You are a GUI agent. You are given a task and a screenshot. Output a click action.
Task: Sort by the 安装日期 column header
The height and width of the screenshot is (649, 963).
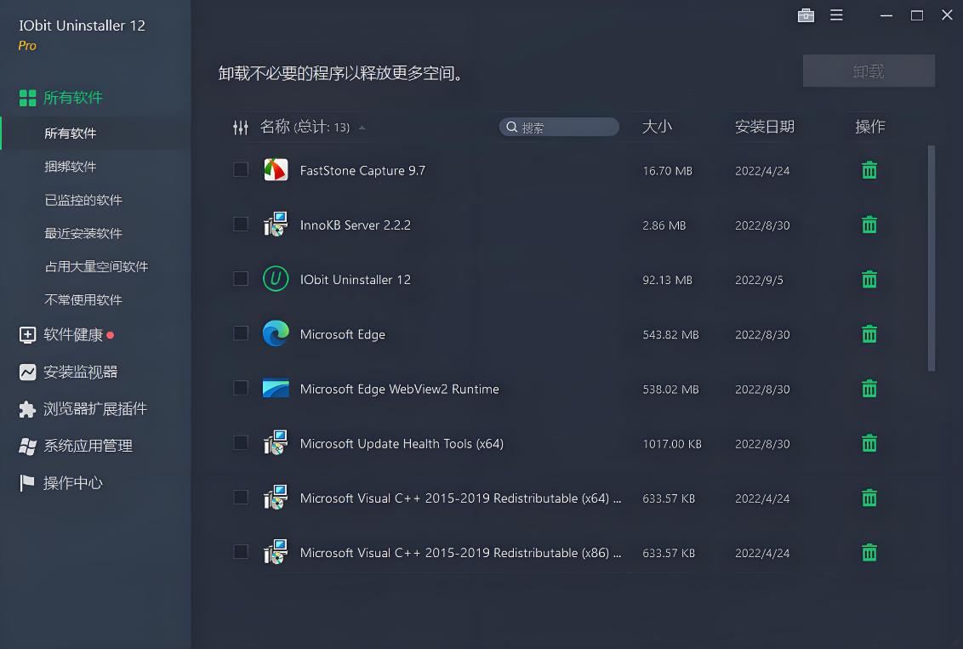click(764, 127)
